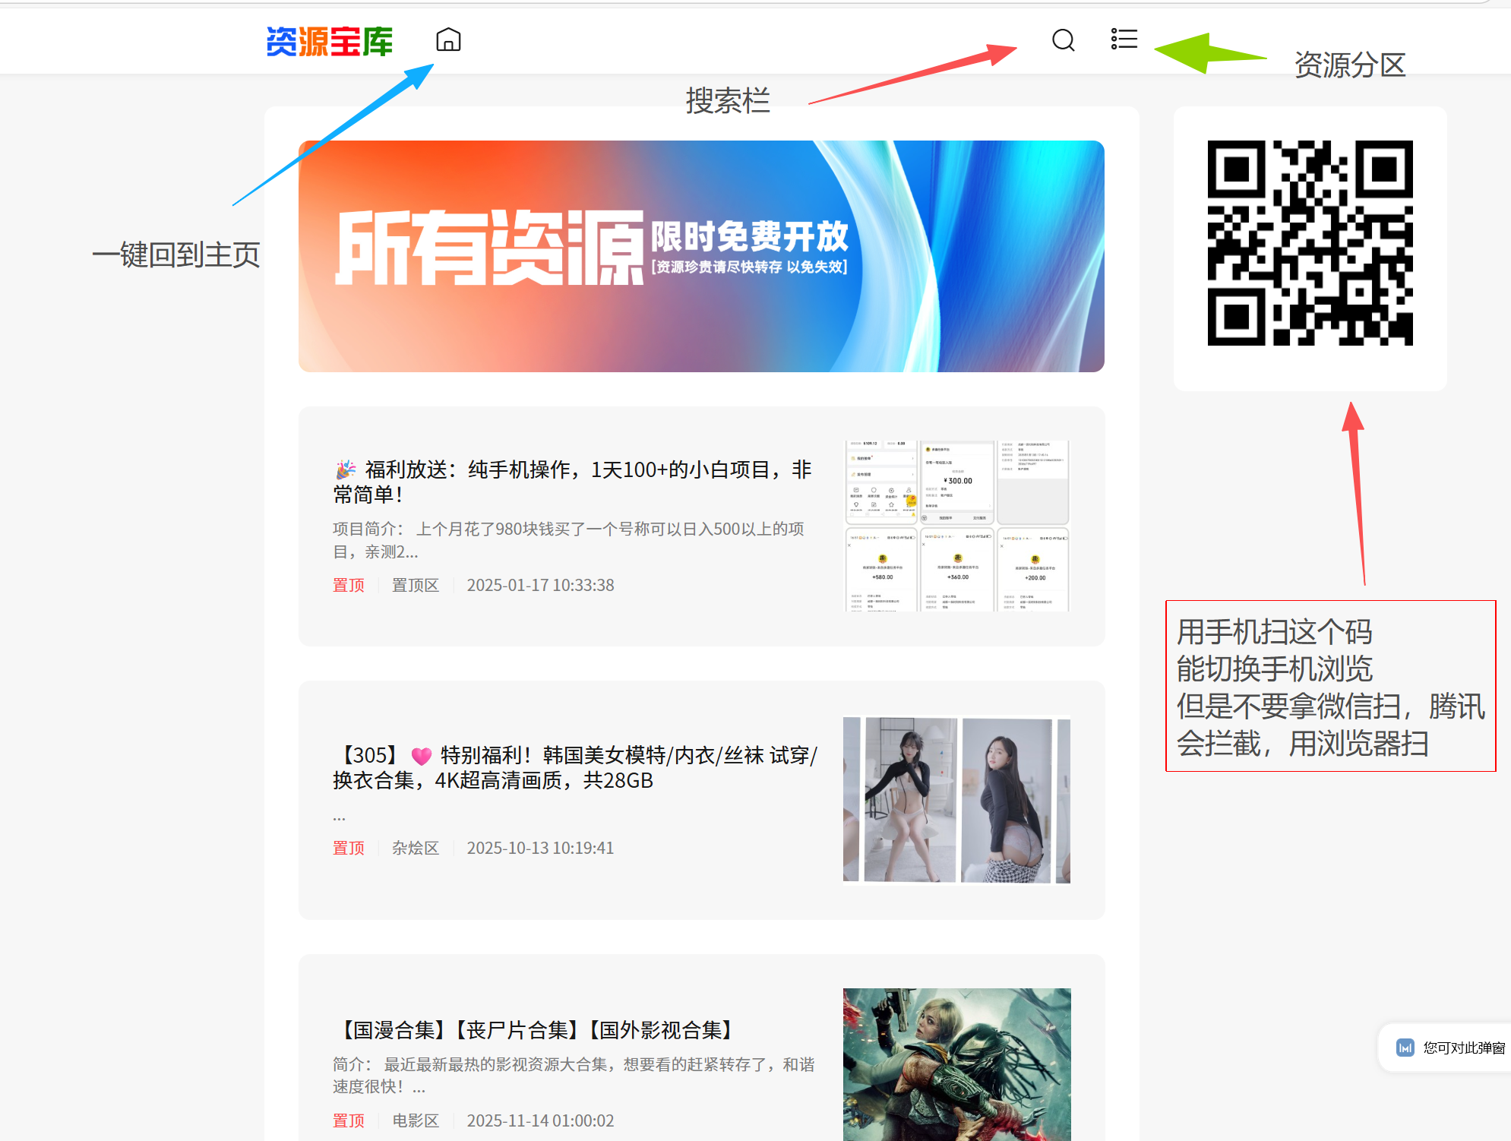The height and width of the screenshot is (1141, 1511).
Task: Select the 电影区 category tag
Action: click(415, 1120)
